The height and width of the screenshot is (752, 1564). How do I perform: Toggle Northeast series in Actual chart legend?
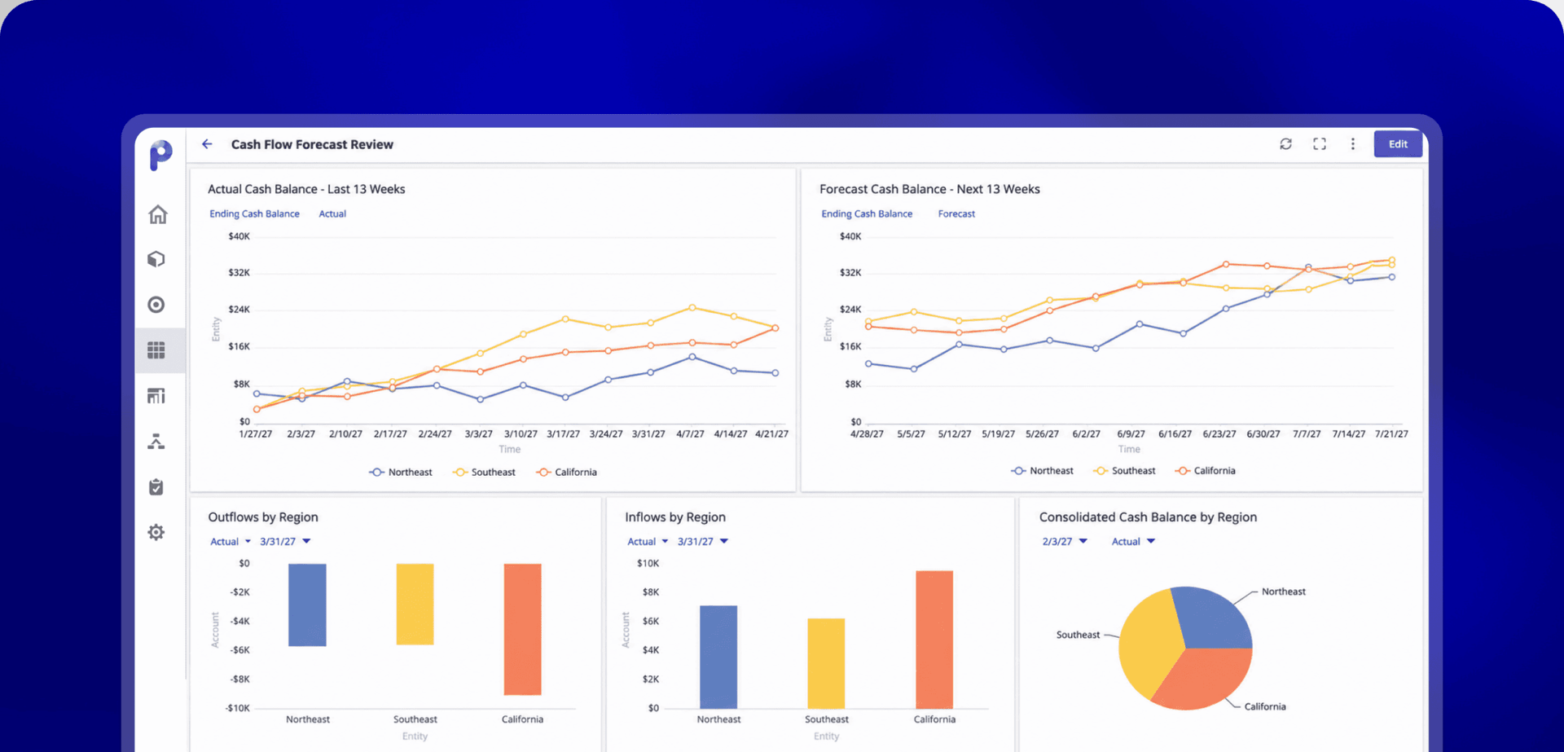click(x=401, y=473)
